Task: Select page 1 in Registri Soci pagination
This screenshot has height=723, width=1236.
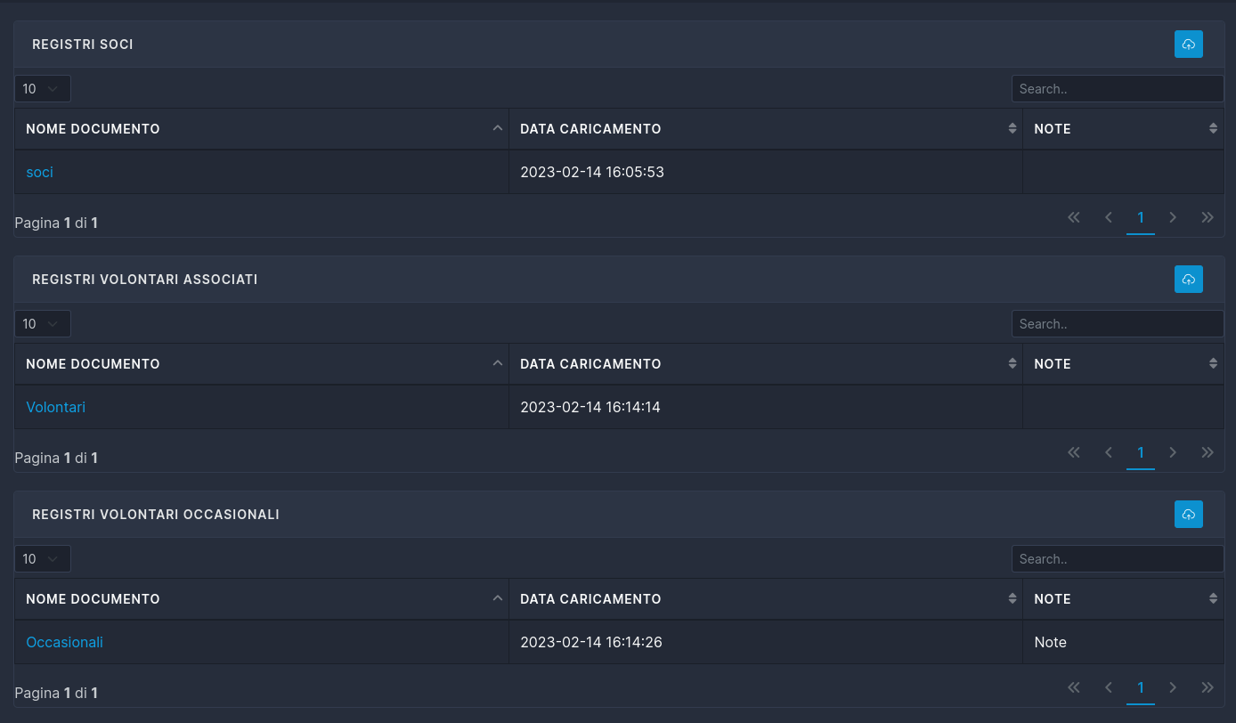Action: click(x=1141, y=217)
